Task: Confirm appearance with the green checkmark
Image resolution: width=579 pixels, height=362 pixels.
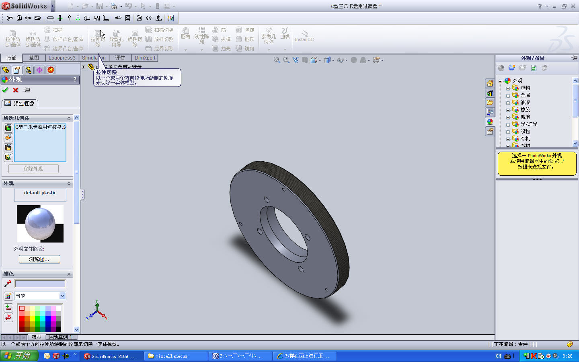Action: 5,90
